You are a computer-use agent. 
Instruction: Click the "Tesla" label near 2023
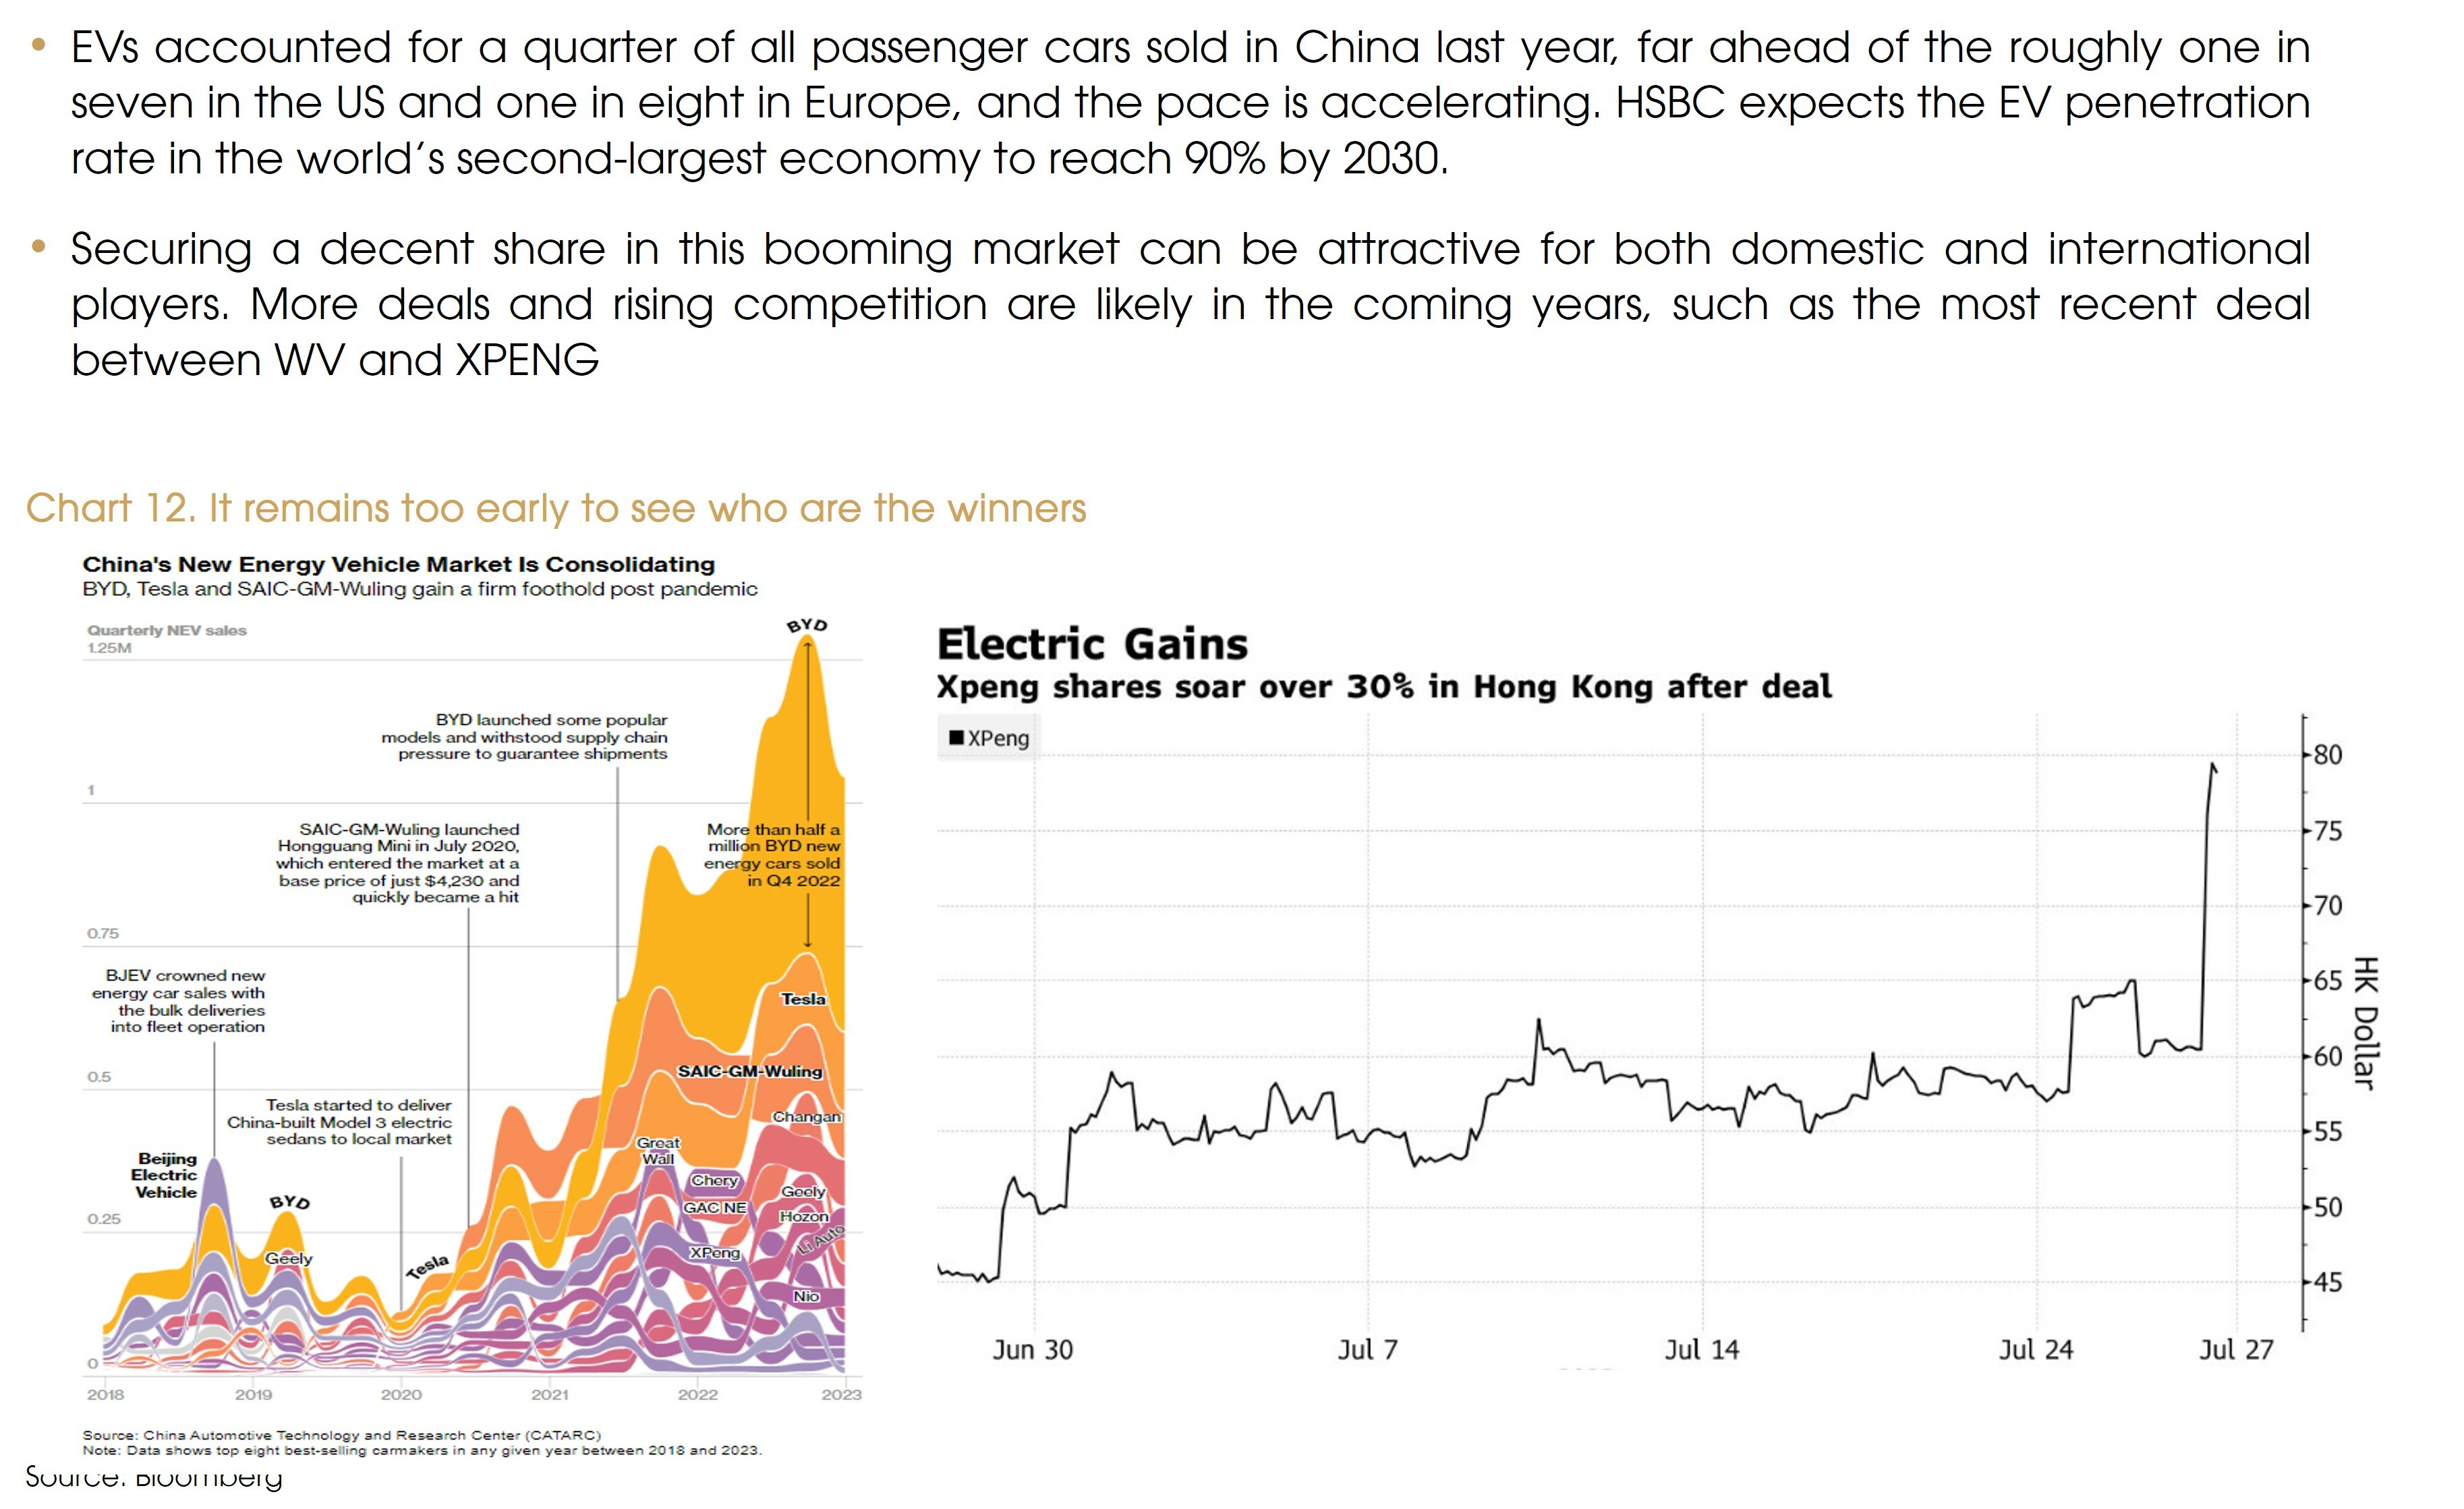[x=803, y=999]
